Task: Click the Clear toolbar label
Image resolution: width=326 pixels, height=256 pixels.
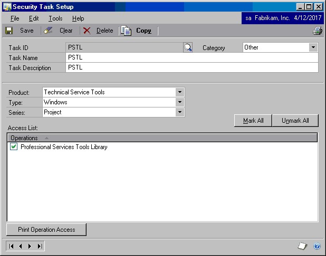Action: (66, 31)
